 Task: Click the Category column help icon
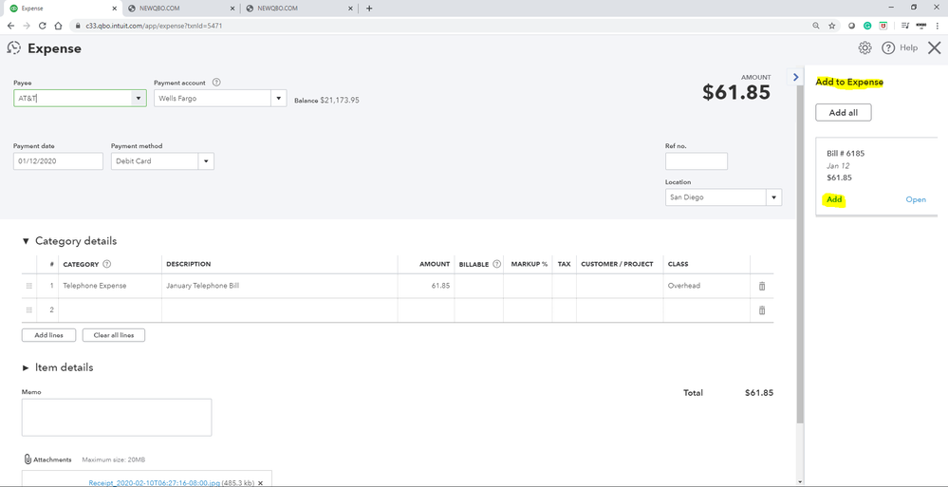[x=107, y=264]
